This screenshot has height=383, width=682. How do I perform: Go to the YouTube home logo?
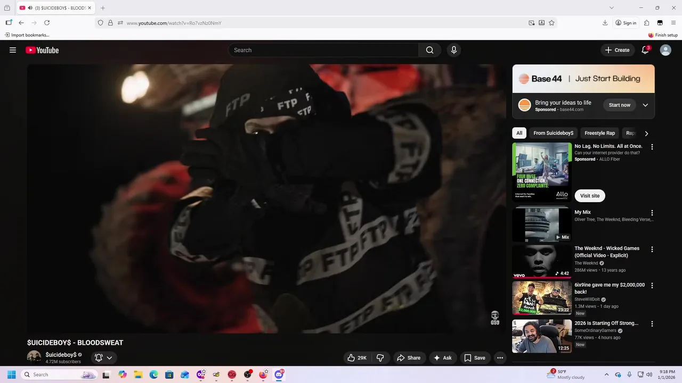(x=42, y=50)
